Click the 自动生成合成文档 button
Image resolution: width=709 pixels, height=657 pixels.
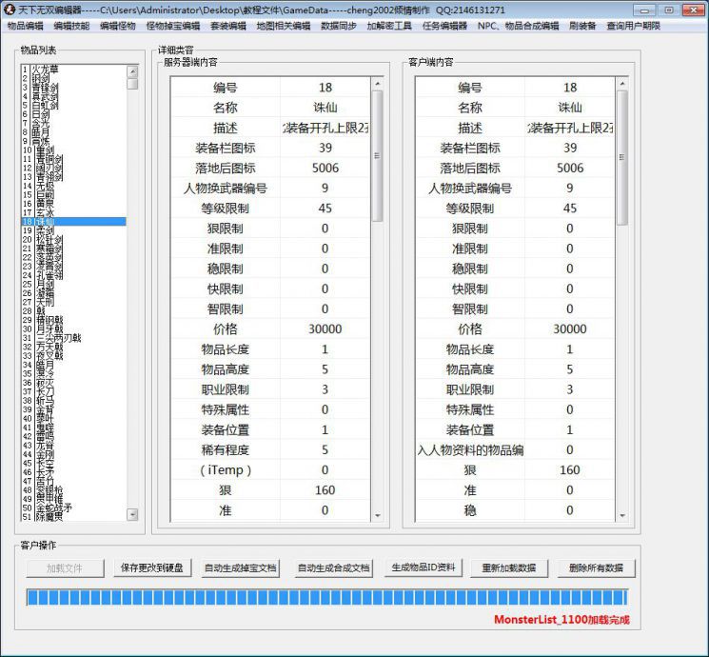[333, 567]
